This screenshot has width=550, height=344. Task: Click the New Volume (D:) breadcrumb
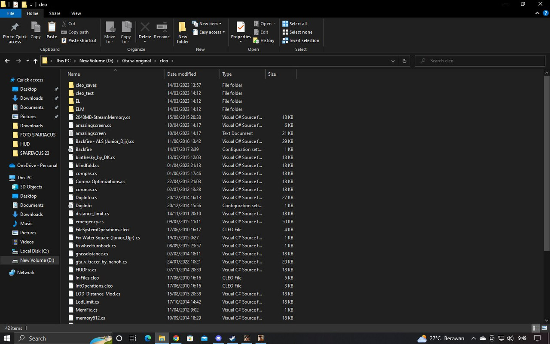point(96,61)
